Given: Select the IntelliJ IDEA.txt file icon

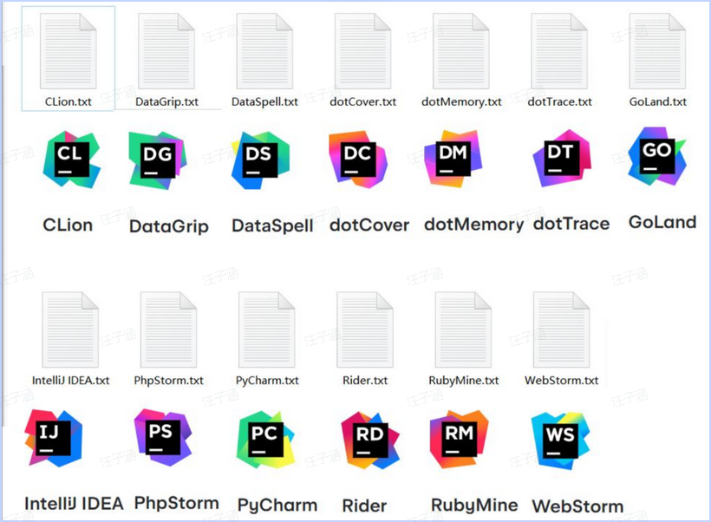Looking at the screenshot, I should click(x=70, y=330).
